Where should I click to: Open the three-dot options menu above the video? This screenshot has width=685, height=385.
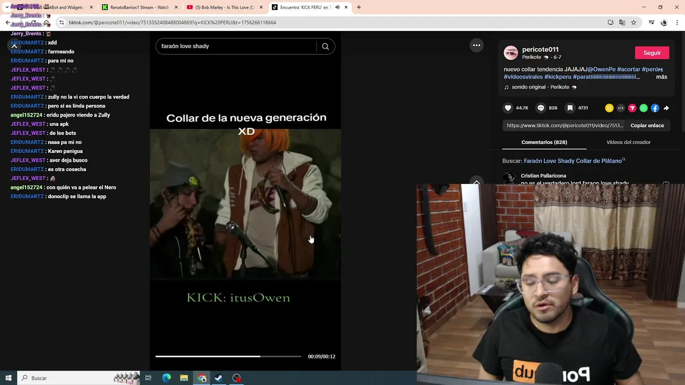tap(476, 45)
